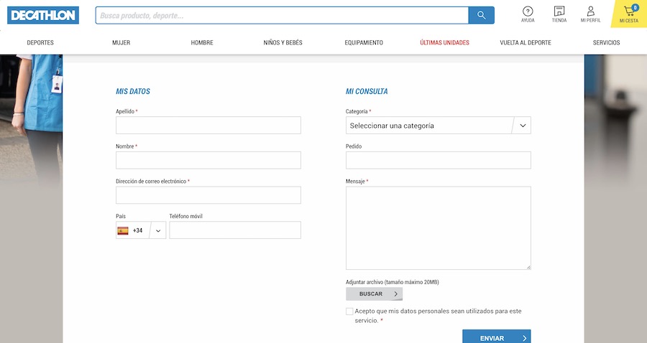Click the Decathlon logo
This screenshot has height=343, width=647.
(x=43, y=15)
